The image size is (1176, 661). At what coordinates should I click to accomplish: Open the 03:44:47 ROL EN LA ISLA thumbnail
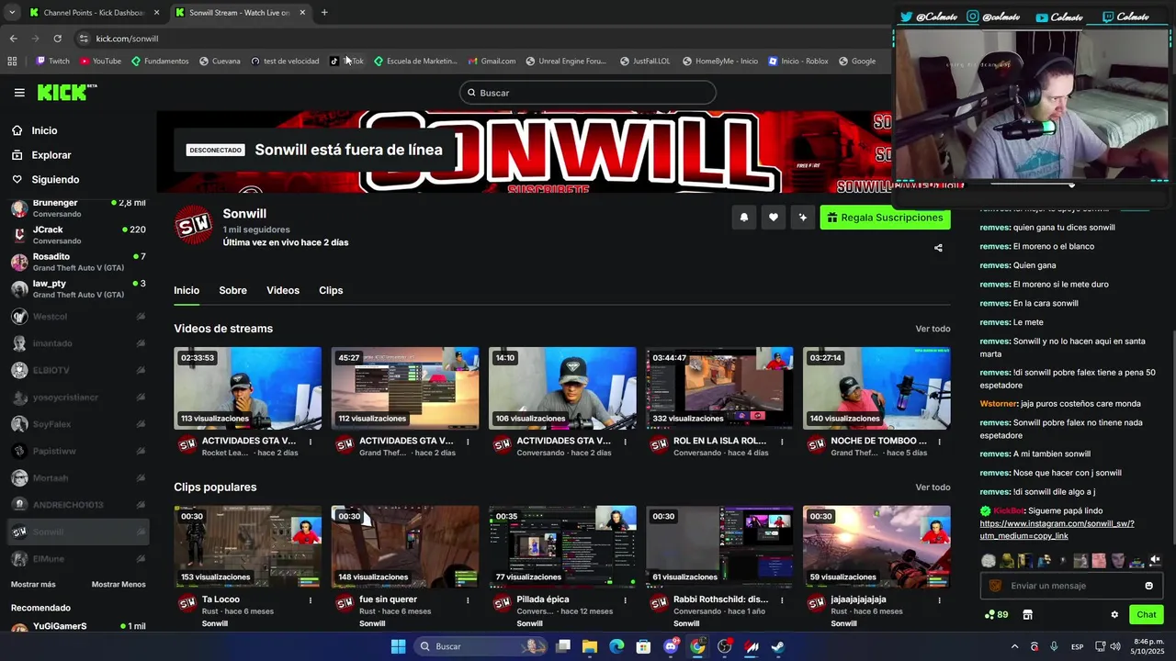pyautogui.click(x=719, y=388)
